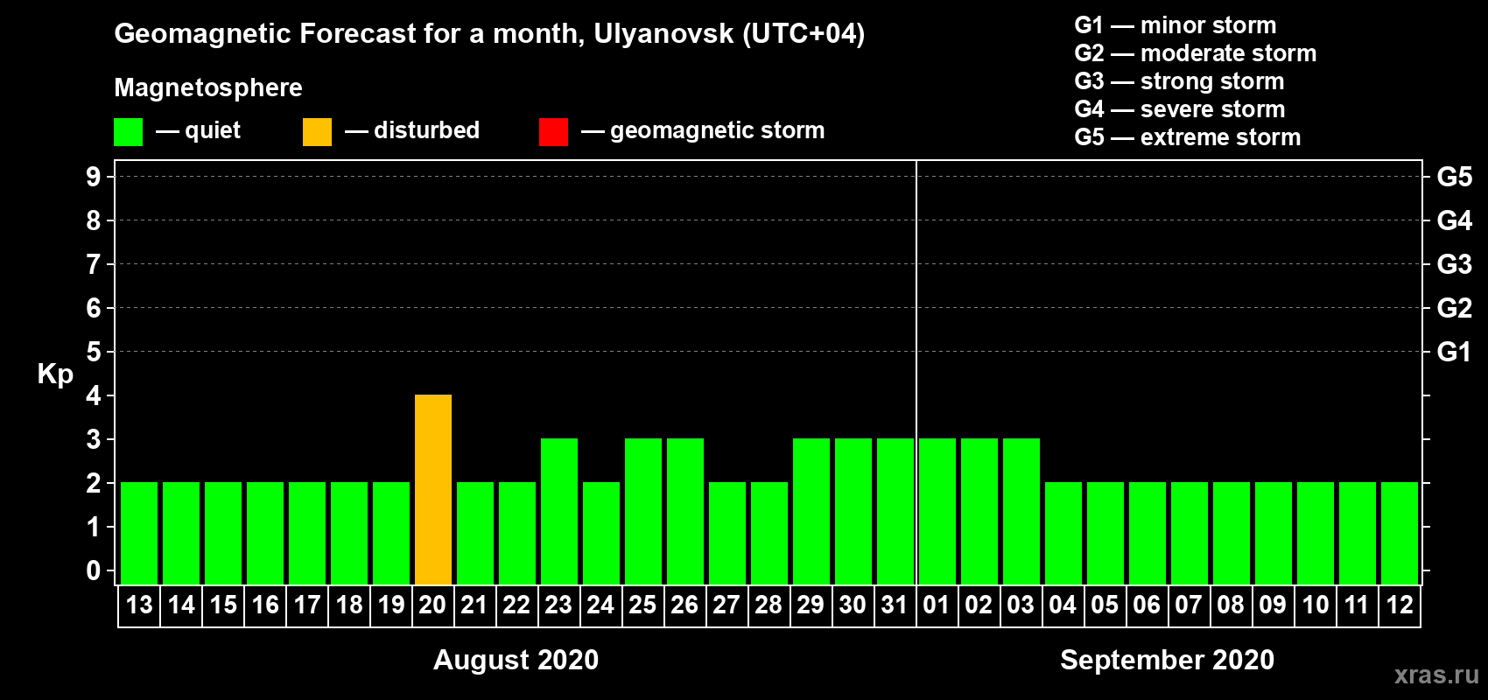Select the green bar for August 13

(x=139, y=533)
